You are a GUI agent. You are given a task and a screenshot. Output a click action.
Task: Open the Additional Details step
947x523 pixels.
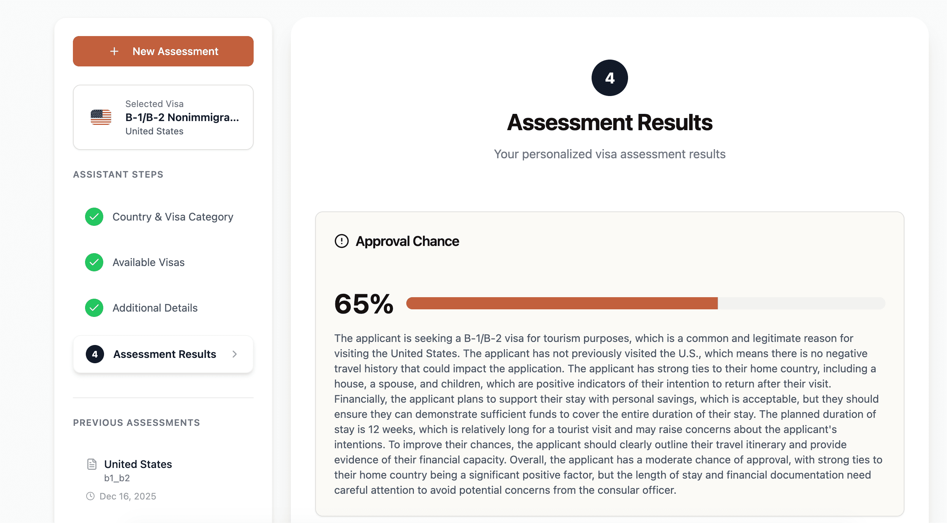(x=155, y=308)
